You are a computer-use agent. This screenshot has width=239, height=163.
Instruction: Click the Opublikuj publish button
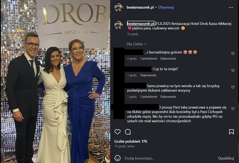click(x=226, y=158)
